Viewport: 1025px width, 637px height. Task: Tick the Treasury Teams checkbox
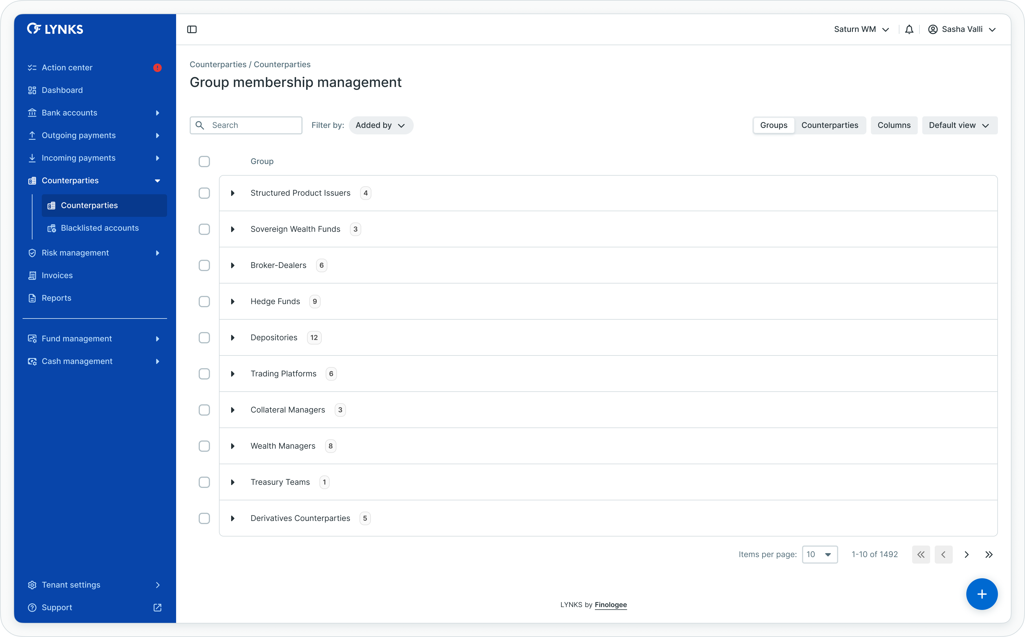click(204, 482)
